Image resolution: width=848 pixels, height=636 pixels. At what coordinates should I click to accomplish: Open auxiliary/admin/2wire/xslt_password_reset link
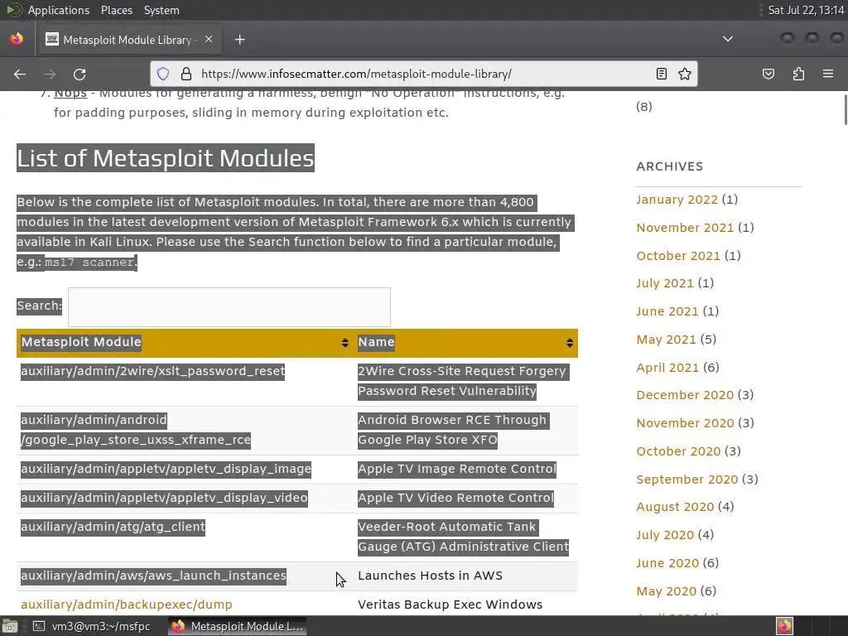click(x=153, y=371)
